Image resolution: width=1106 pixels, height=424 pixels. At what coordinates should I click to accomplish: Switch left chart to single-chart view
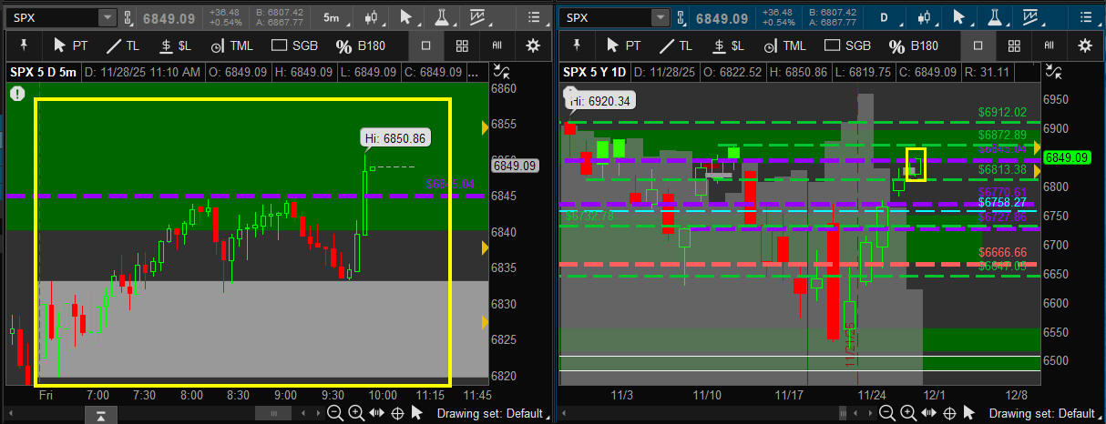[425, 45]
